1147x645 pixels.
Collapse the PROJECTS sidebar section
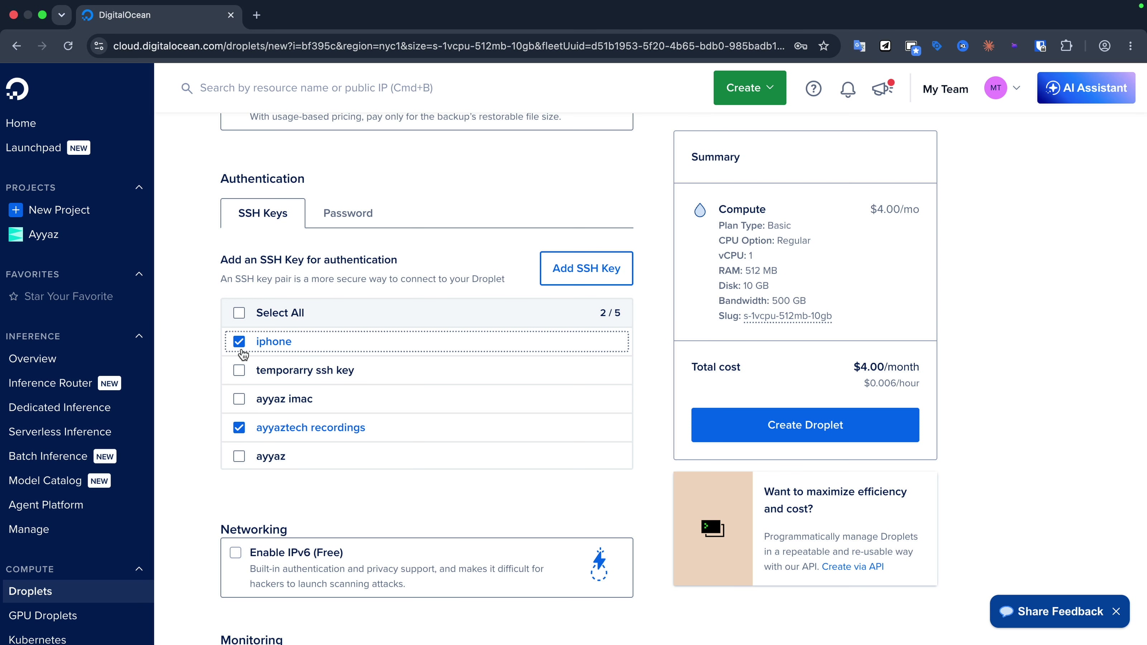139,187
